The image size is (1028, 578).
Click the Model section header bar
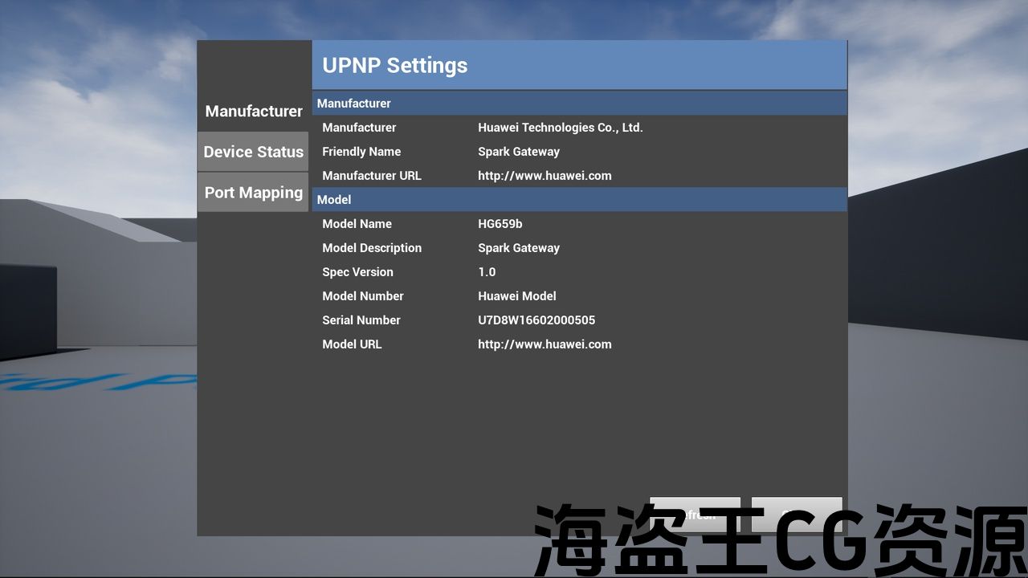(579, 200)
